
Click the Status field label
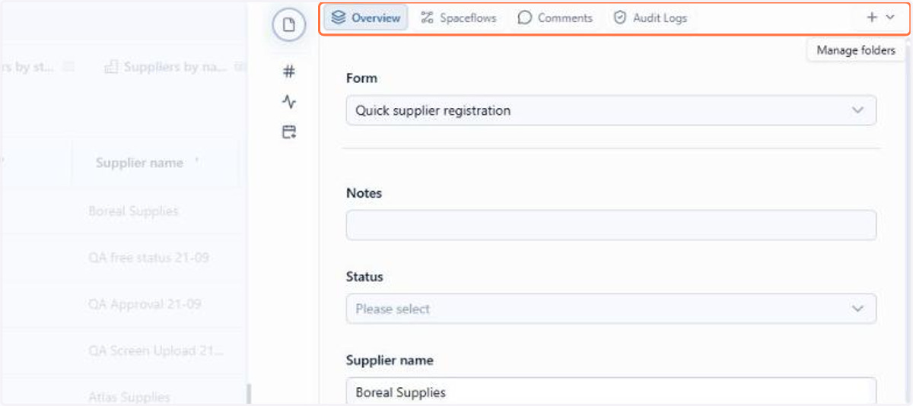pyautogui.click(x=364, y=277)
